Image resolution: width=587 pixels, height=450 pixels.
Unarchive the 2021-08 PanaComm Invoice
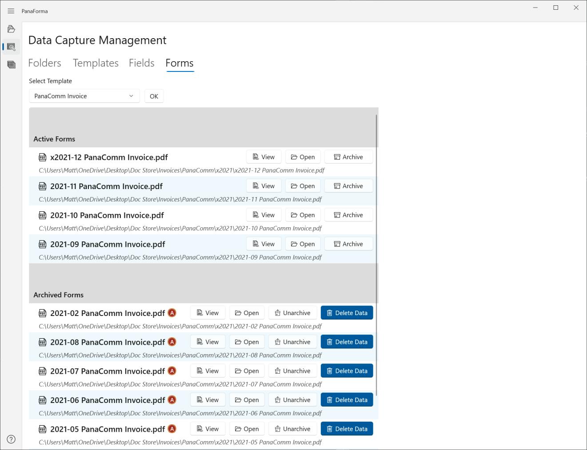pos(292,342)
